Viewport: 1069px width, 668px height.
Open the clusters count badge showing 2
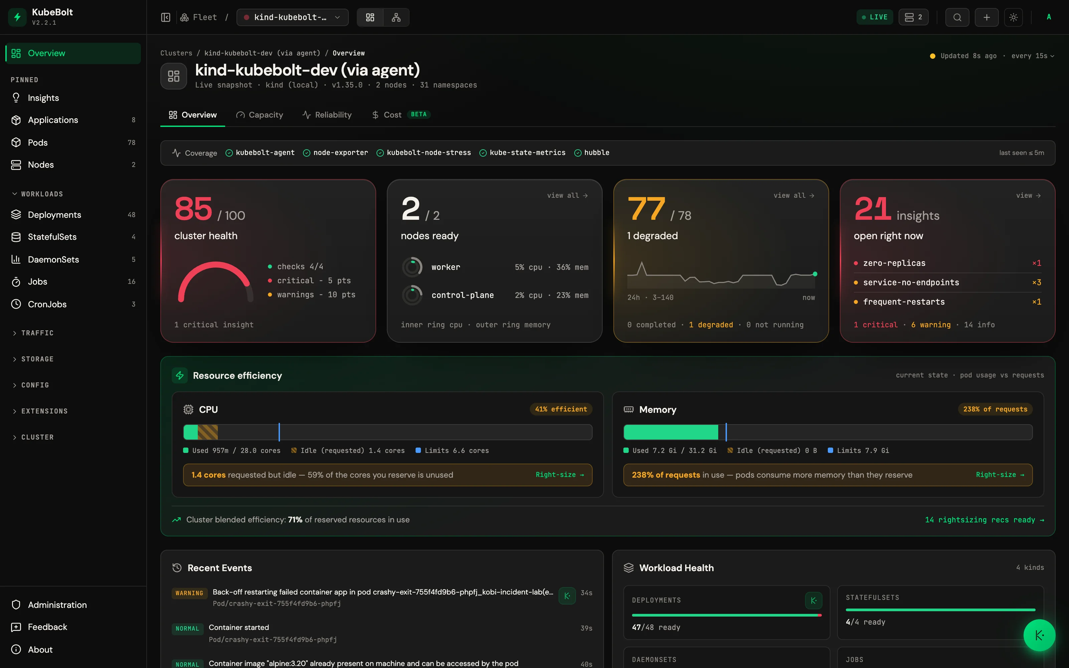click(913, 17)
